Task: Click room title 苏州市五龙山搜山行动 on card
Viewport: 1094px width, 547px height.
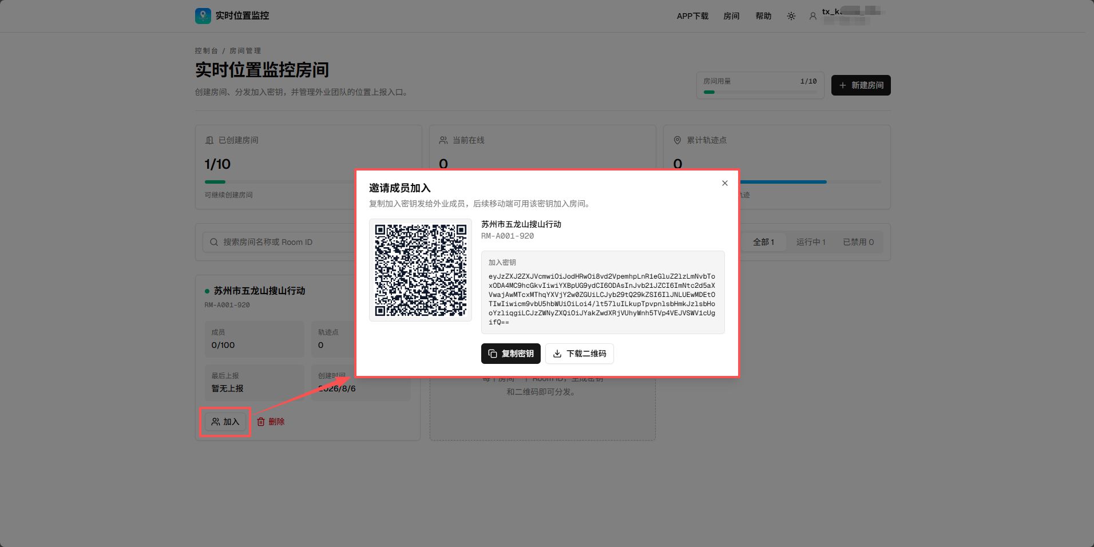Action: 259,291
